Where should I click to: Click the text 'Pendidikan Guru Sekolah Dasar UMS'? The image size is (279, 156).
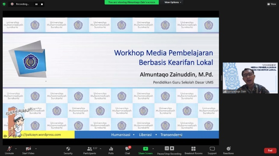click(x=183, y=82)
